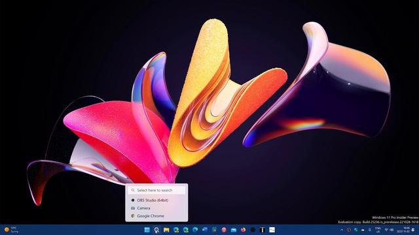The image size is (419, 235).
Task: Open notification center icon
Action: (414, 230)
